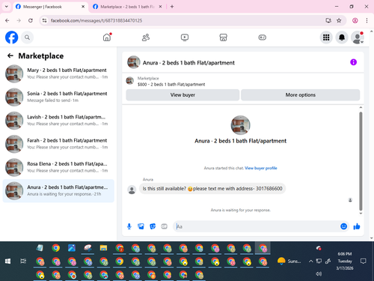
Task: Open the Chrome three-dot menu
Action: [x=367, y=20]
